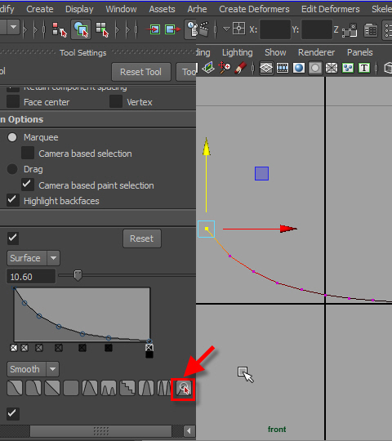
Task: Click the gray circle shading icon
Action: click(315, 68)
